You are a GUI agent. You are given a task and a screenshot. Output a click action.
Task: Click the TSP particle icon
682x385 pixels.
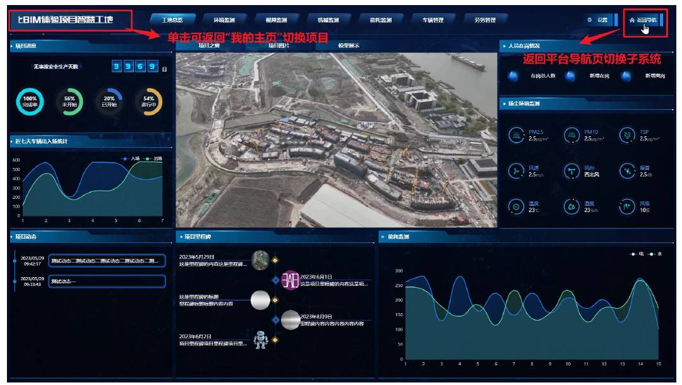[x=627, y=135]
